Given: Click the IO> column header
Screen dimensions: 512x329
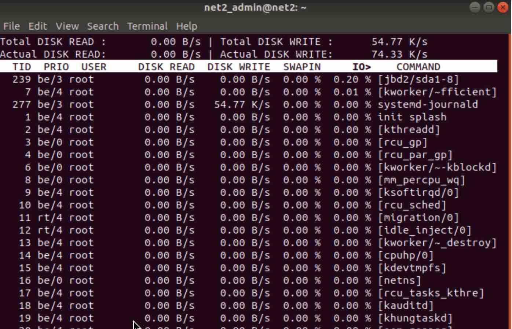Looking at the screenshot, I should pos(362,67).
